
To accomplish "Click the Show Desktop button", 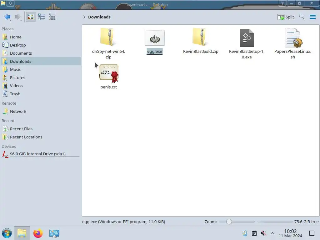I will (312, 233).
